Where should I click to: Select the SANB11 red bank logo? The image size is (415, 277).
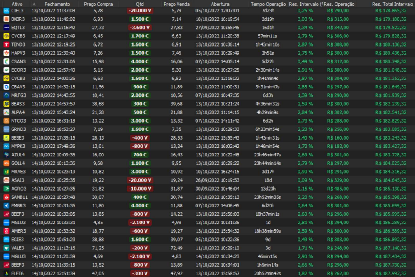point(6,197)
